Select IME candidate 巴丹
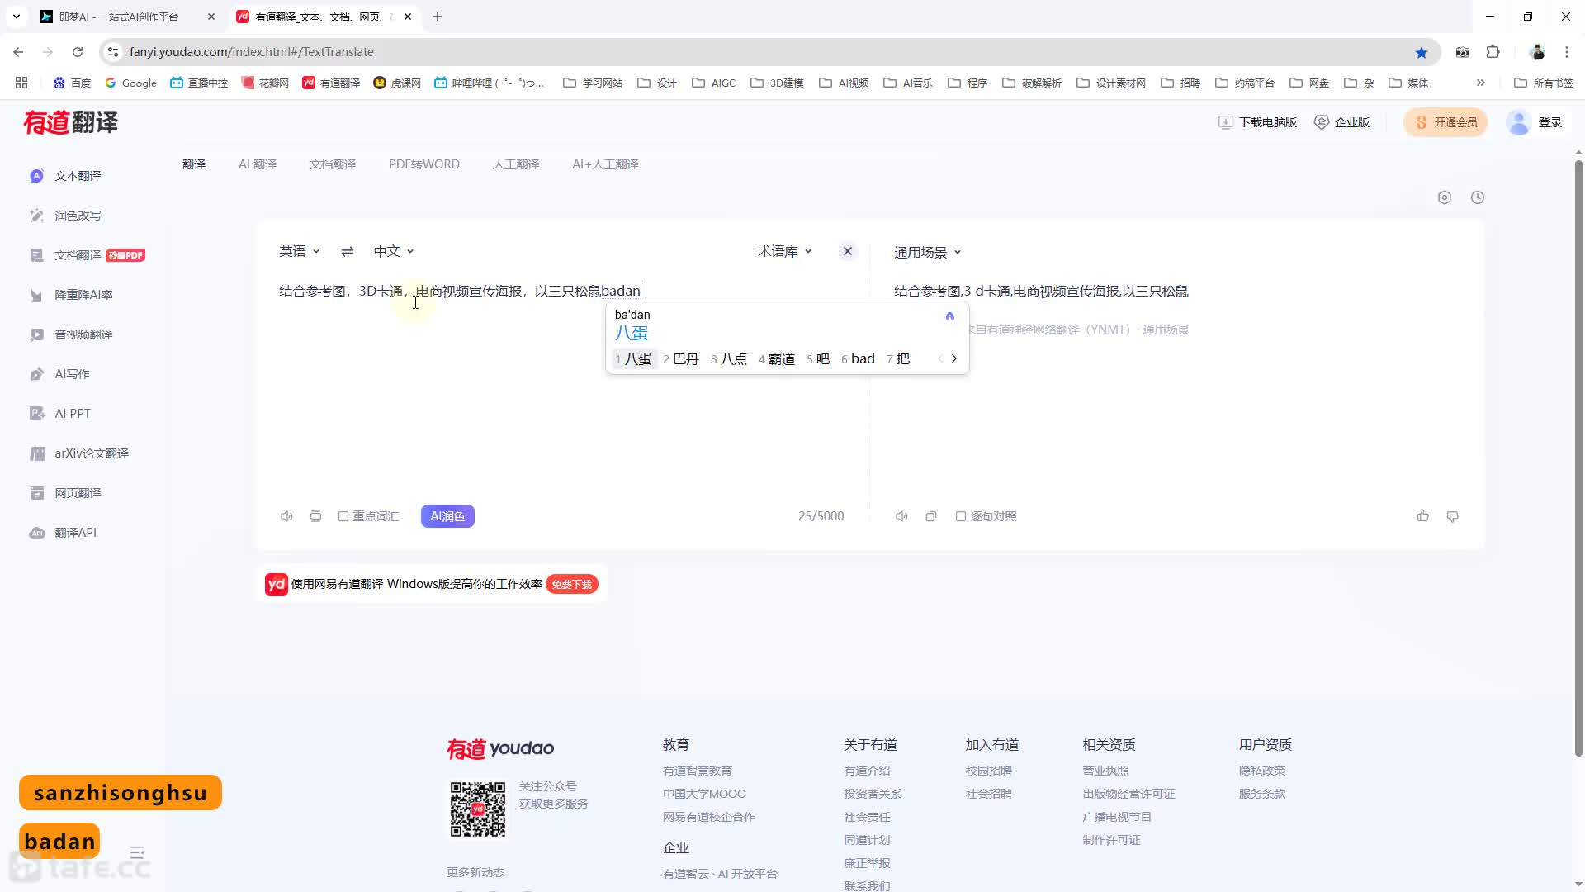This screenshot has width=1585, height=892. click(681, 358)
